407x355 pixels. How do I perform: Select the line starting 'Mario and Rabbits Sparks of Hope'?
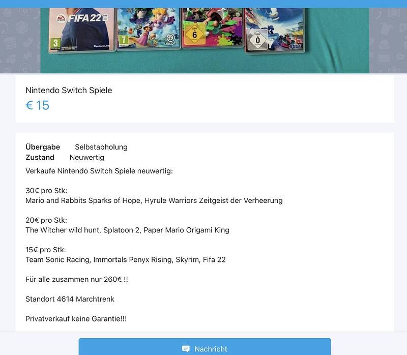pyautogui.click(x=154, y=200)
